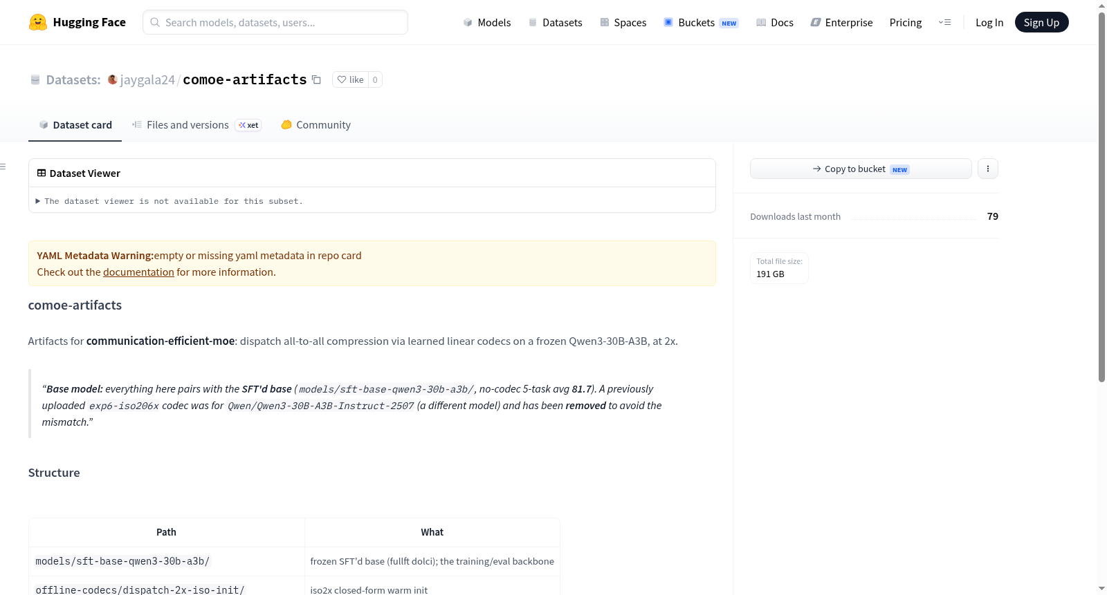Screen dimensions: 1107x595
Task: Click the 'Path' table column header
Action: pyautogui.click(x=166, y=532)
